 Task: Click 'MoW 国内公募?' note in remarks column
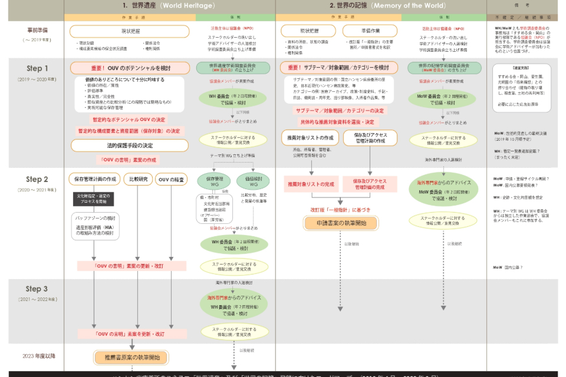pyautogui.click(x=508, y=267)
